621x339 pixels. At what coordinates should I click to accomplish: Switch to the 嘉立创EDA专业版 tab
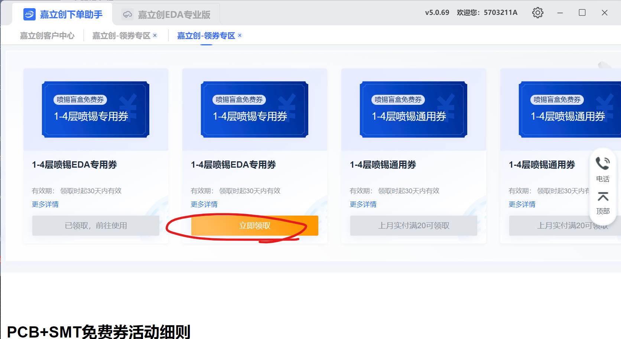166,14
